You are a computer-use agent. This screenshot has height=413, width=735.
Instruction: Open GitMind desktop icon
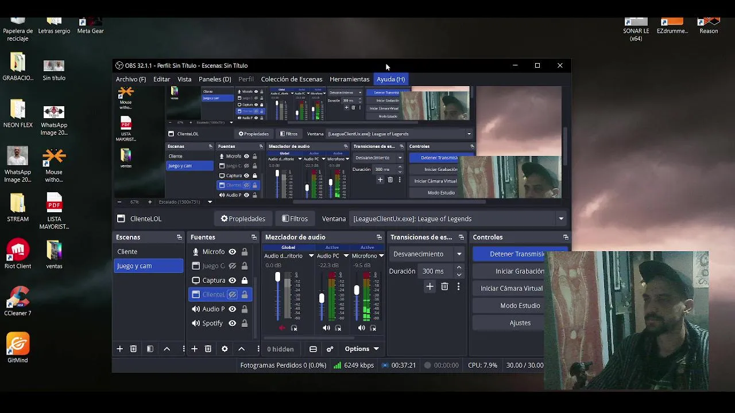(x=18, y=348)
